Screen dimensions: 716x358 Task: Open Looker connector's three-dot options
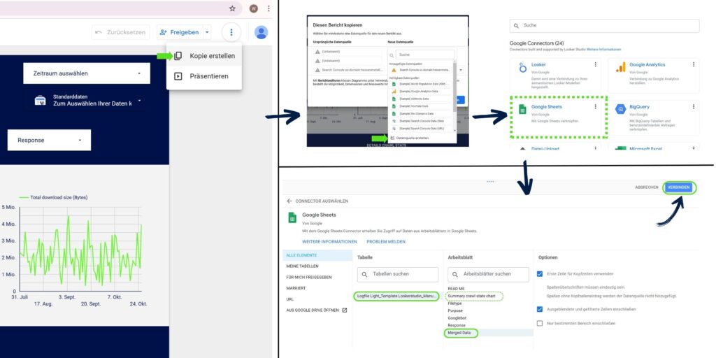[x=596, y=64]
